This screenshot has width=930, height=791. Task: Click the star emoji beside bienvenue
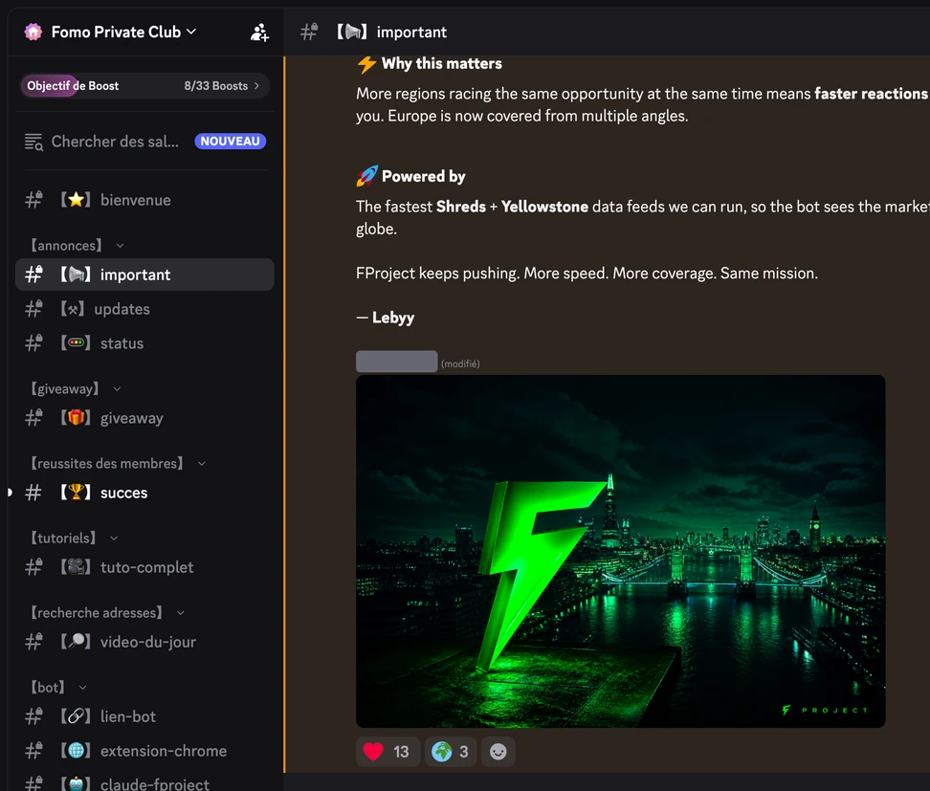pyautogui.click(x=76, y=200)
